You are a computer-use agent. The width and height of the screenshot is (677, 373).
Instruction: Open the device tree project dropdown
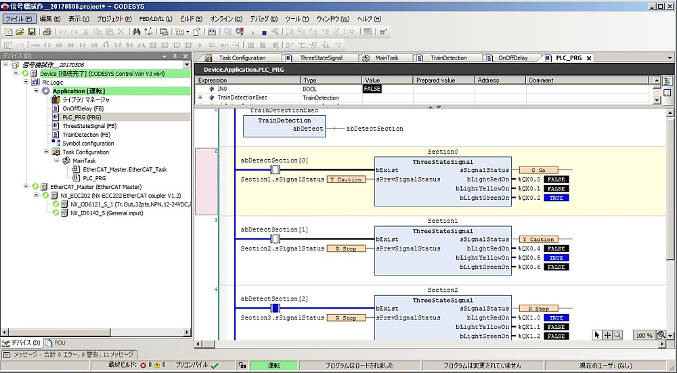pyautogui.click(x=187, y=65)
